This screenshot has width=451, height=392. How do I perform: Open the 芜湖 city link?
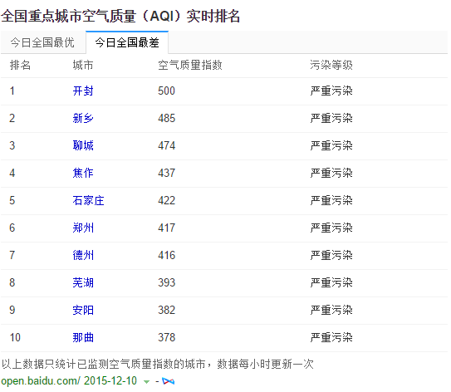coord(83,282)
